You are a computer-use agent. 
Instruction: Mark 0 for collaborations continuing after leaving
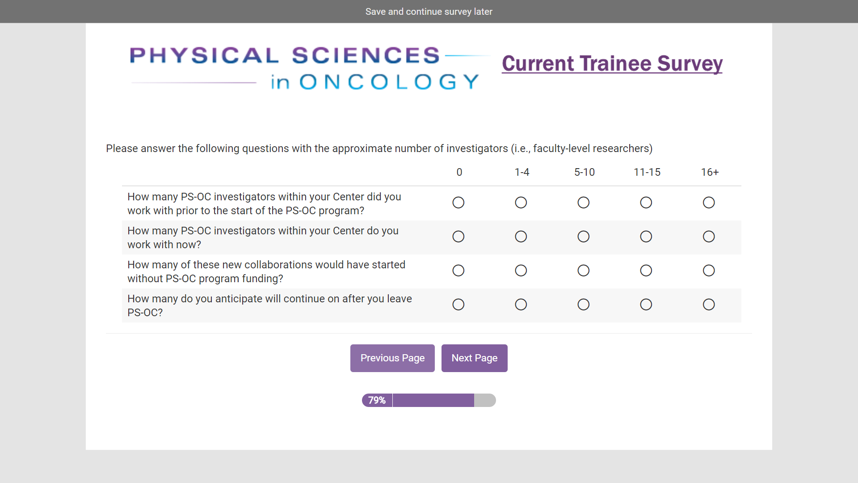tap(458, 305)
